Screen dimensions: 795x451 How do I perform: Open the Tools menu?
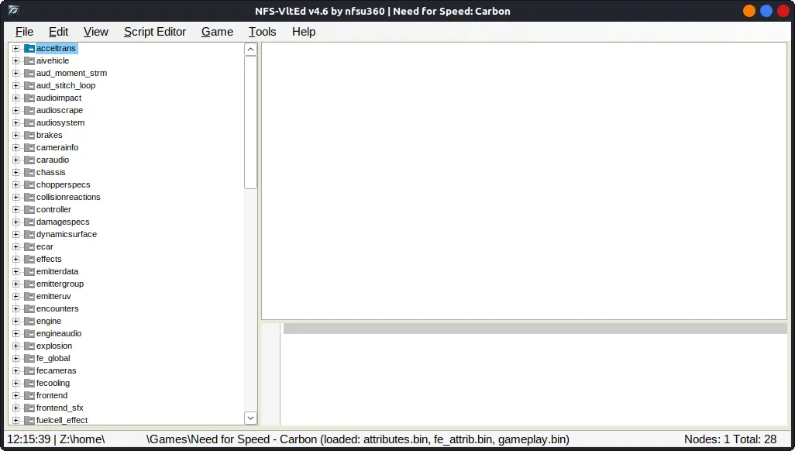pyautogui.click(x=262, y=32)
